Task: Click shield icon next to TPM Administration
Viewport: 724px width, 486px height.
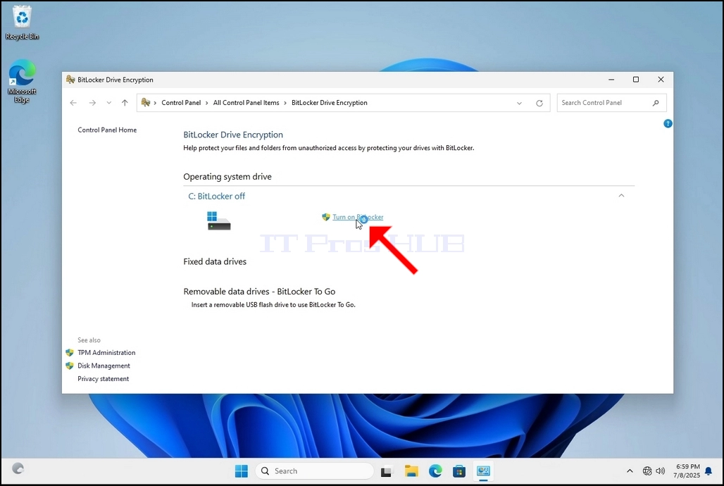Action: [x=70, y=352]
